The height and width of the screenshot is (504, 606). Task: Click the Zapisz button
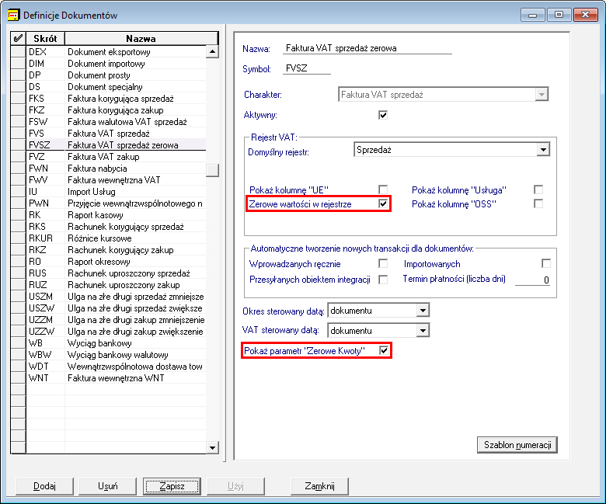pos(172,486)
